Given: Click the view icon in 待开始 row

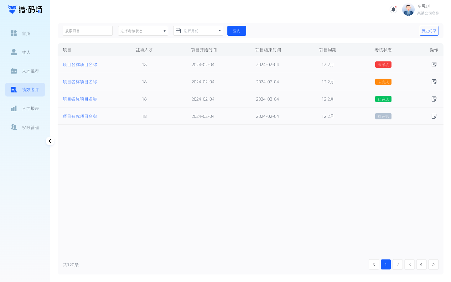Looking at the screenshot, I should point(434,116).
